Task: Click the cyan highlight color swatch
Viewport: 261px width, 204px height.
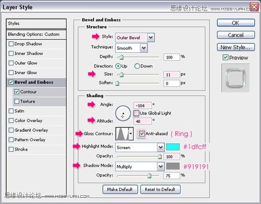Action: 173,147
